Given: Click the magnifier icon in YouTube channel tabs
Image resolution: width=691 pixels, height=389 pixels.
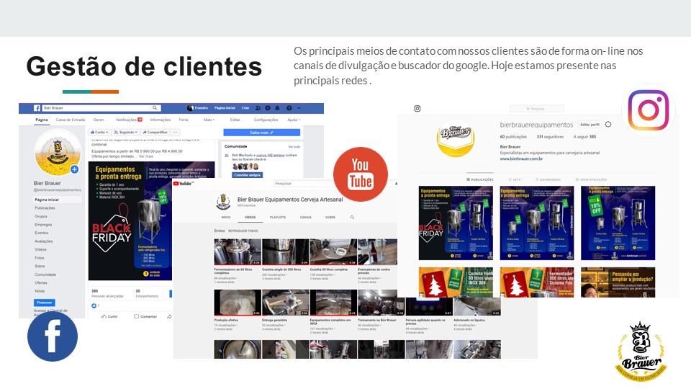Looking at the screenshot, I should tap(352, 217).
